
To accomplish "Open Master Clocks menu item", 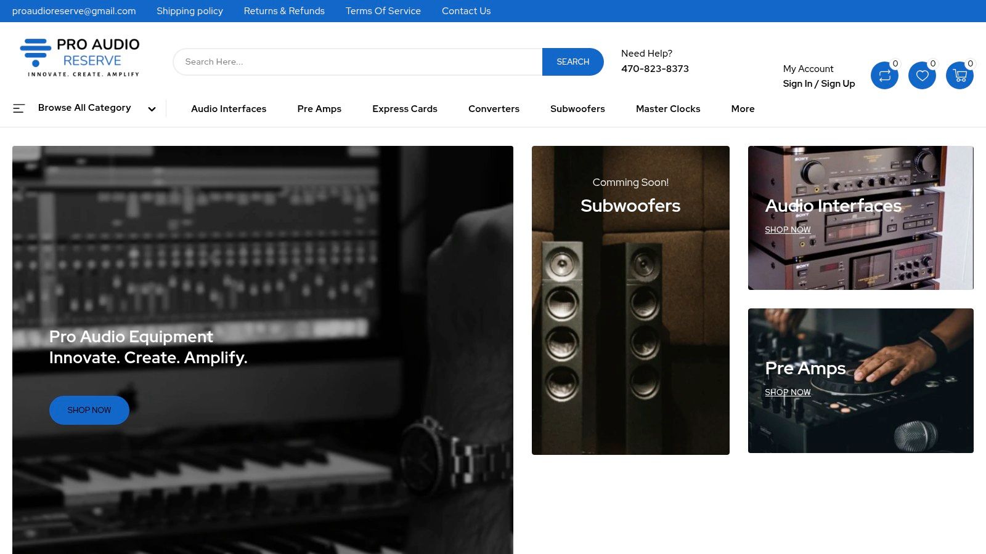I will click(x=668, y=108).
